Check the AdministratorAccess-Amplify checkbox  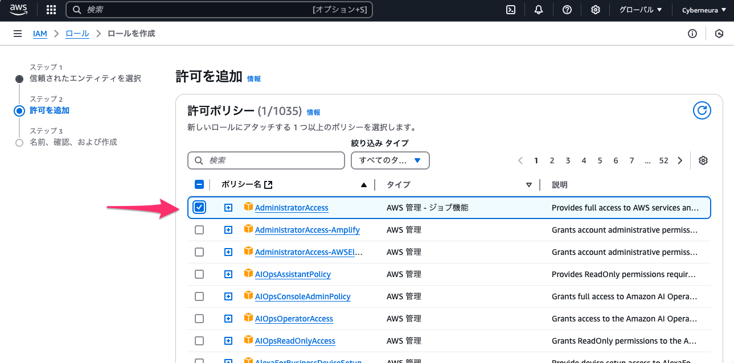coord(199,230)
